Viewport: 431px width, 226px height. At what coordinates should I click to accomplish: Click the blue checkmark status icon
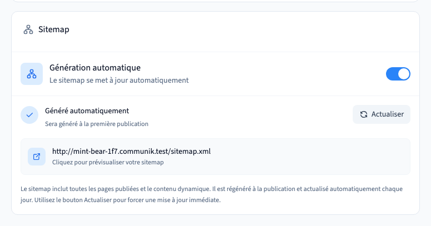pyautogui.click(x=29, y=115)
